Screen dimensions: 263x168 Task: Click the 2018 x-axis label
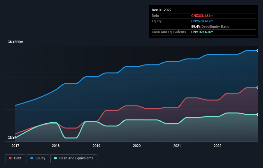pyautogui.click(x=56, y=146)
